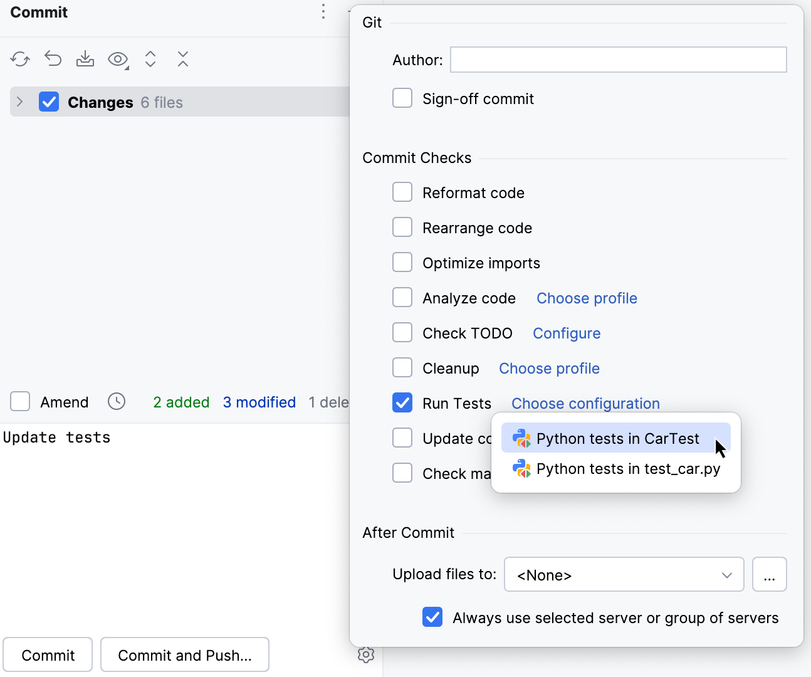The image size is (811, 677).
Task: Click inside the Author input field
Action: click(x=618, y=60)
